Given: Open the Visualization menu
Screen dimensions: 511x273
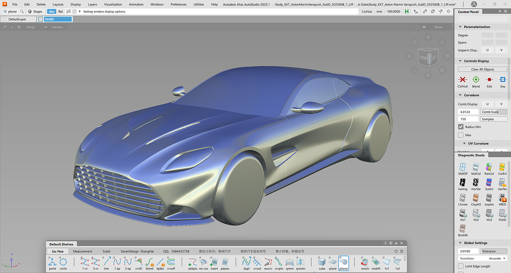Looking at the screenshot, I should [113, 4].
